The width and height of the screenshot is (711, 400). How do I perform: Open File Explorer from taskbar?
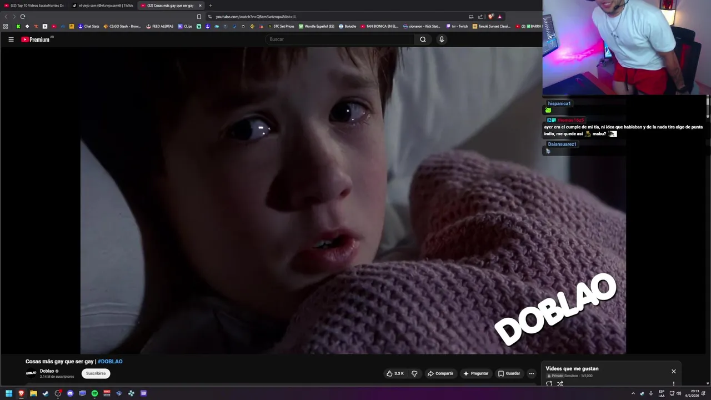point(33,393)
